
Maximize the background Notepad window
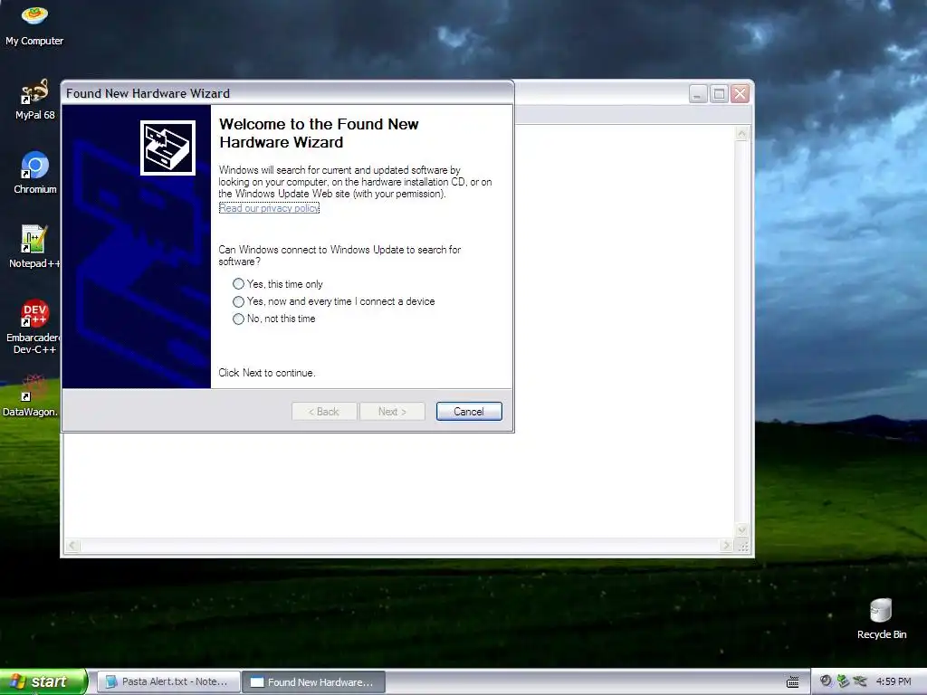point(719,94)
